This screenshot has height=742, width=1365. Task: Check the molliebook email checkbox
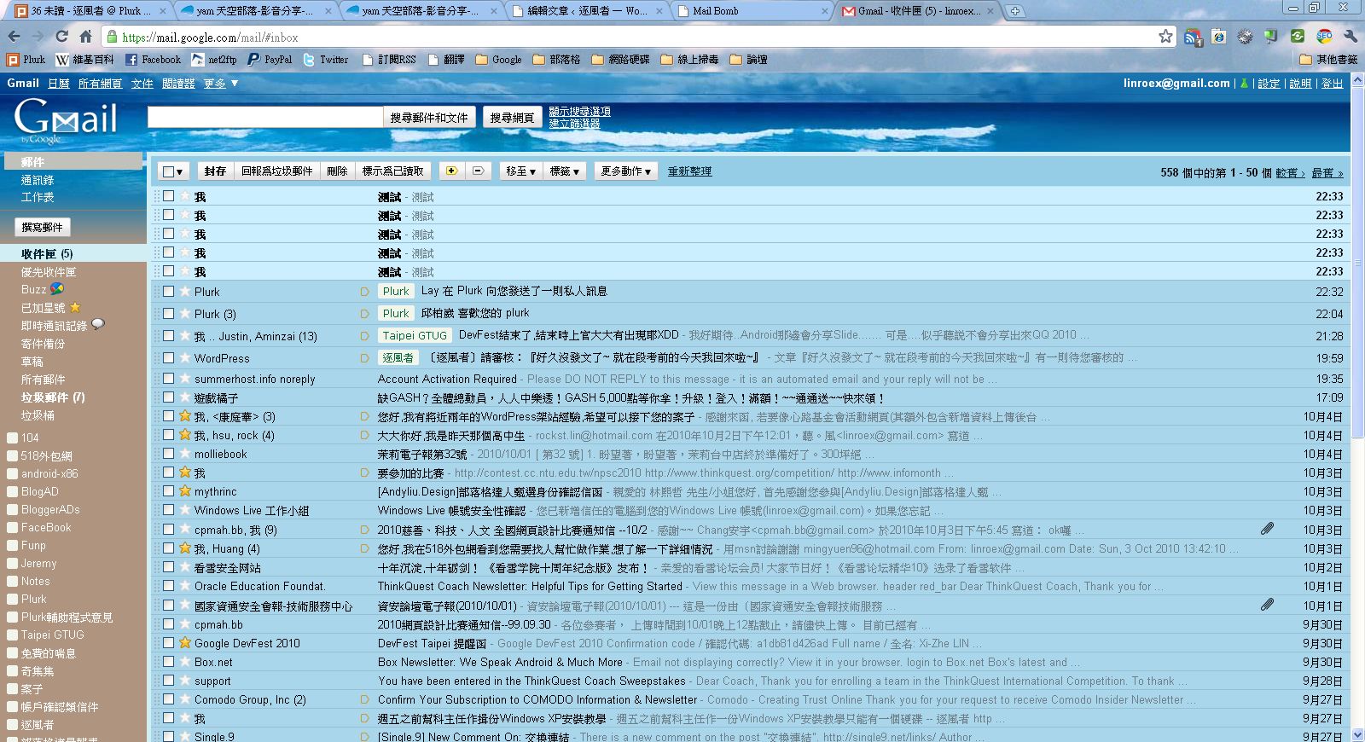point(169,454)
